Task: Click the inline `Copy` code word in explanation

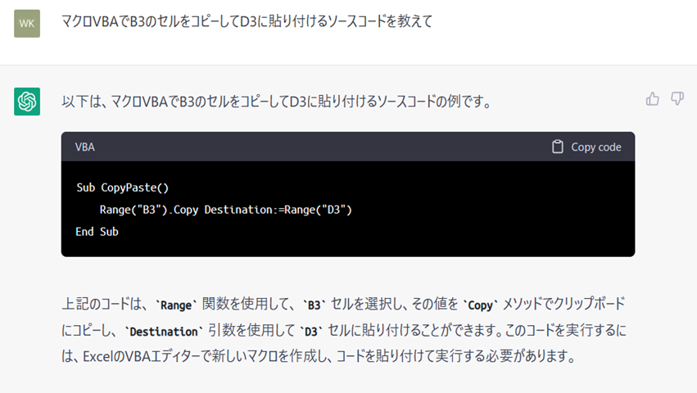Action: point(480,305)
